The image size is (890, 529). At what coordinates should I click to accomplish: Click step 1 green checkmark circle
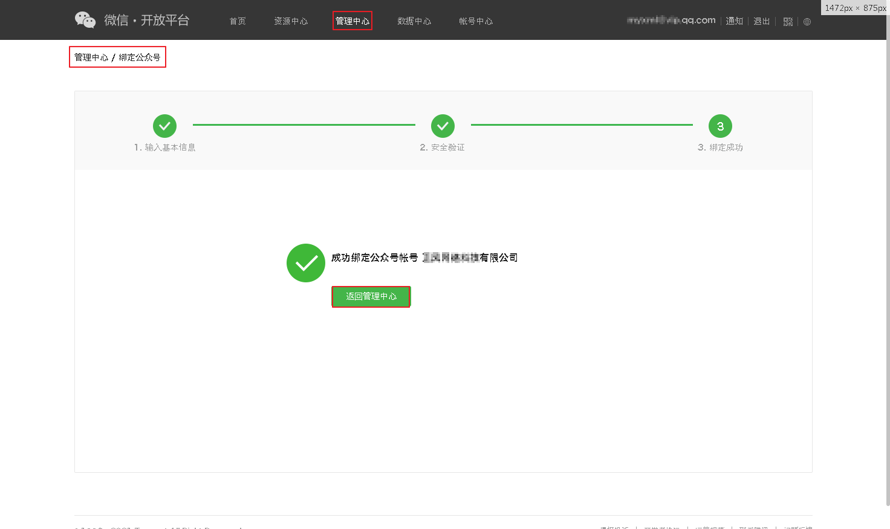point(164,126)
